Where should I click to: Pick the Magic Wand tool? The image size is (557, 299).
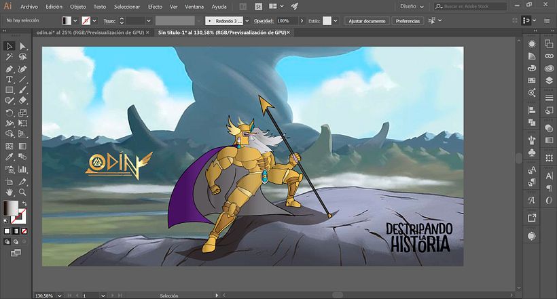click(x=10, y=58)
